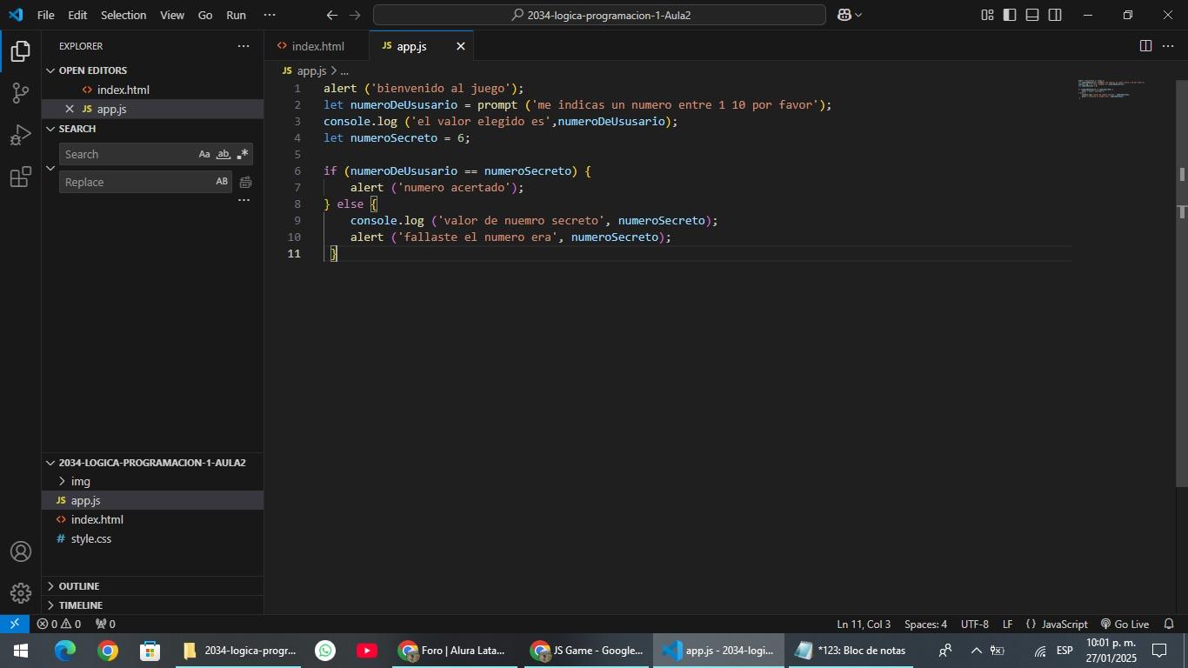Open the Manage gear icon
Screen dimensions: 1188x668
[21, 593]
